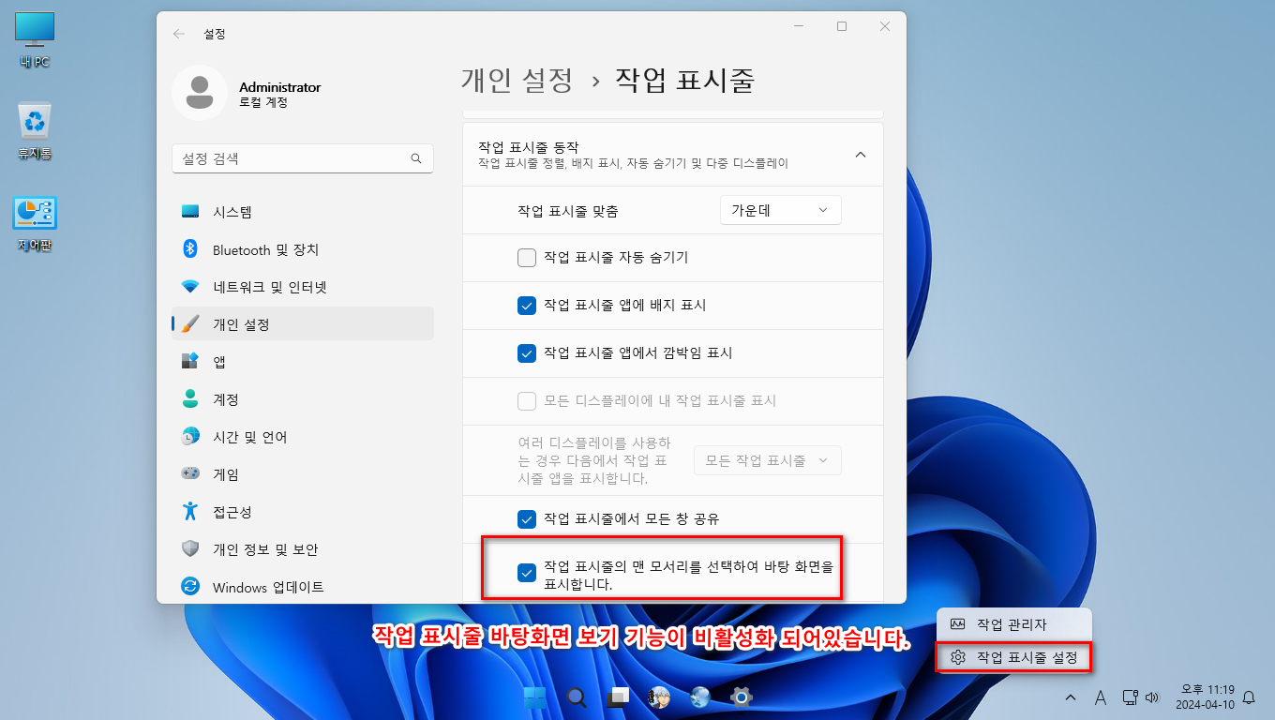Check 모든 디스플레이에 내 작업 표시줄 표시
1275x720 pixels.
527,401
